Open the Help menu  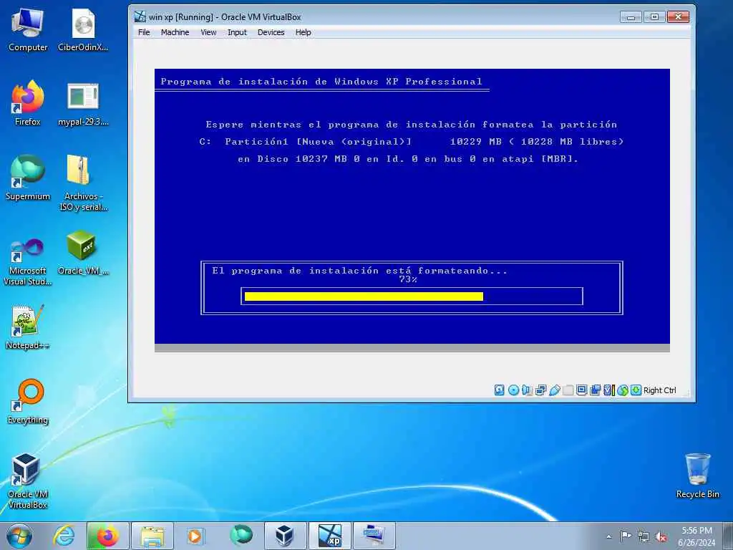coord(303,32)
